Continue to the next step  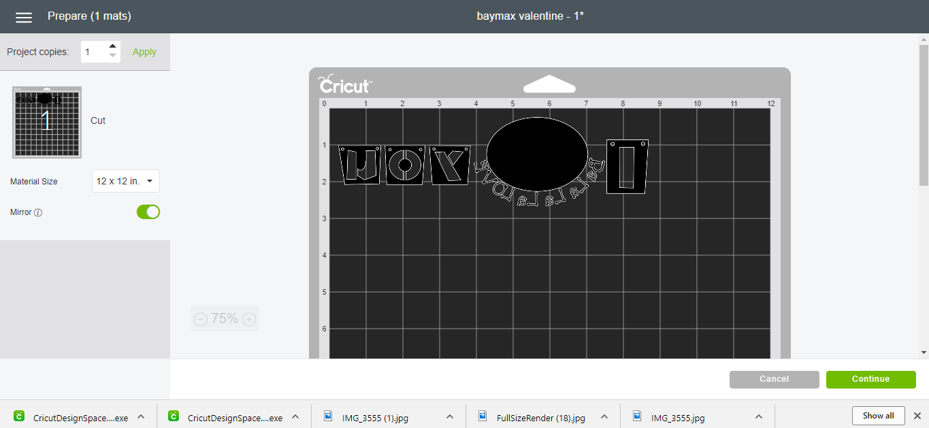871,379
